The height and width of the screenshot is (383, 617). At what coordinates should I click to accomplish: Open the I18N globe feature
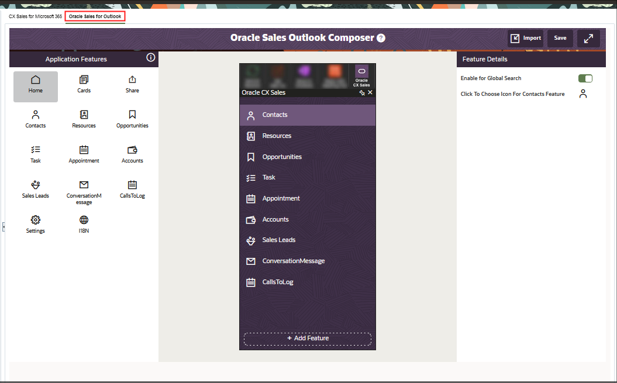coord(84,225)
